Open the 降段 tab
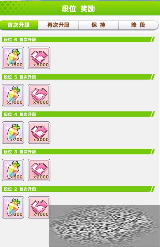 tap(138, 25)
